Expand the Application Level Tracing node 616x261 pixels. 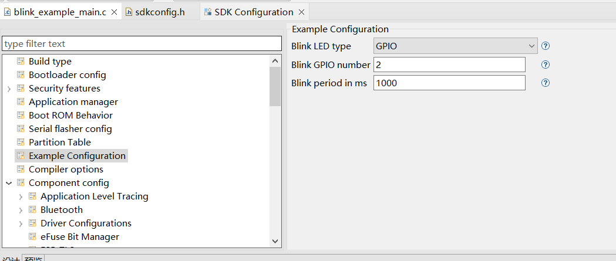point(21,196)
